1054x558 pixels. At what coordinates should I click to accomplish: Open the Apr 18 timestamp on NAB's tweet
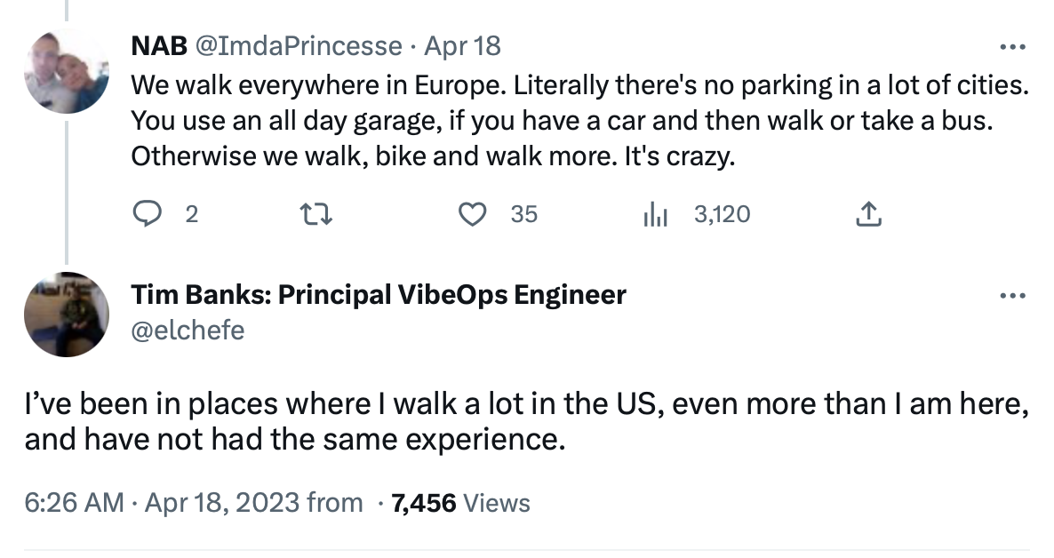pyautogui.click(x=463, y=45)
